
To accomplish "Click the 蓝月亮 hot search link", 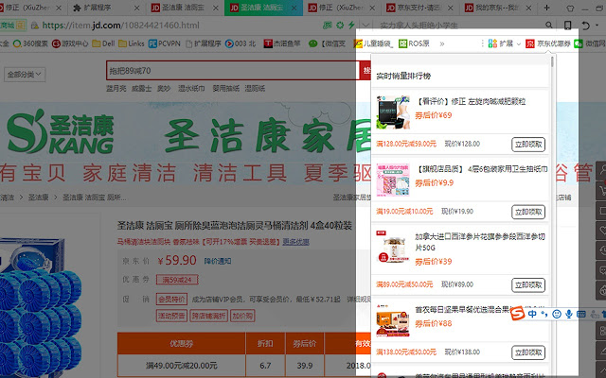I will click(116, 88).
